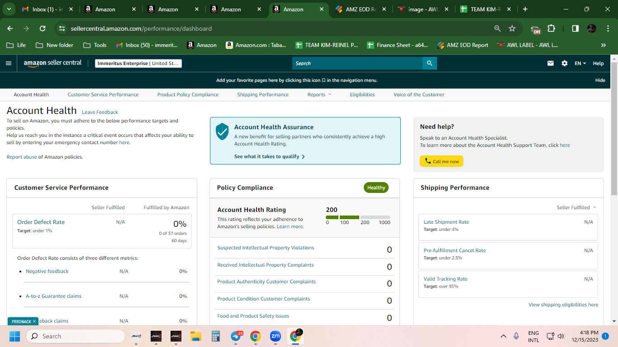
Task: Open the EN language dropdown
Action: click(580, 63)
